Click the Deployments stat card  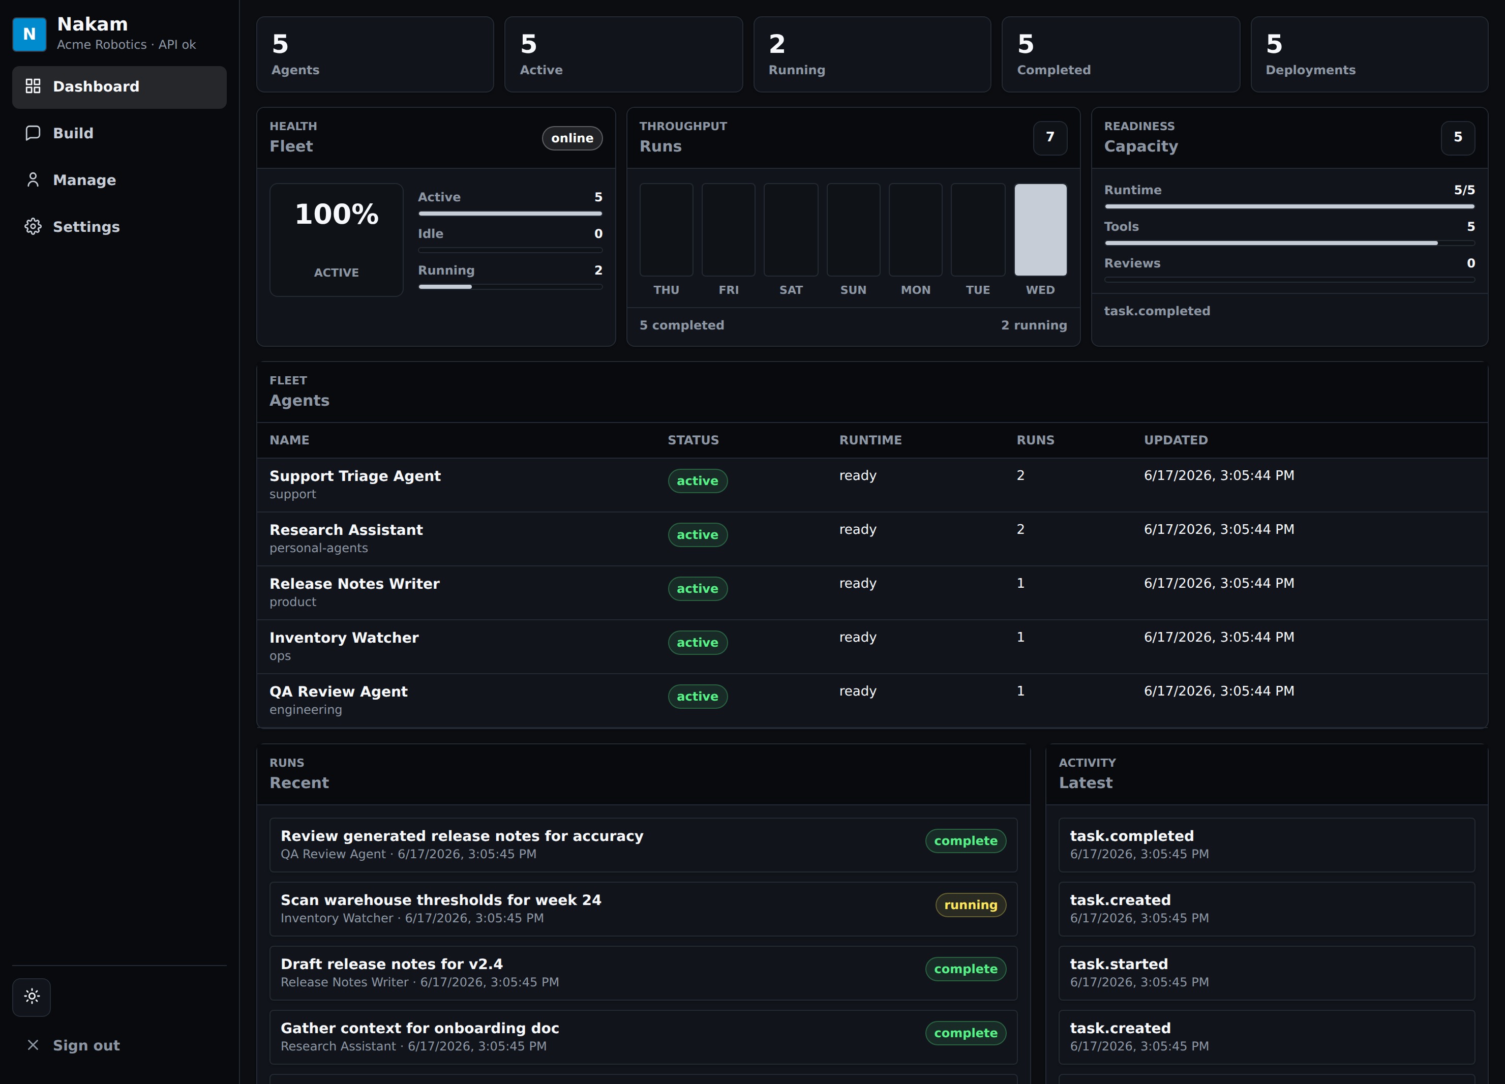1369,54
